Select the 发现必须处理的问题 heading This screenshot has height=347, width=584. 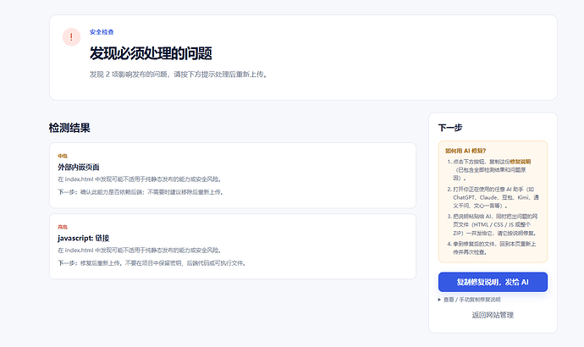click(151, 53)
